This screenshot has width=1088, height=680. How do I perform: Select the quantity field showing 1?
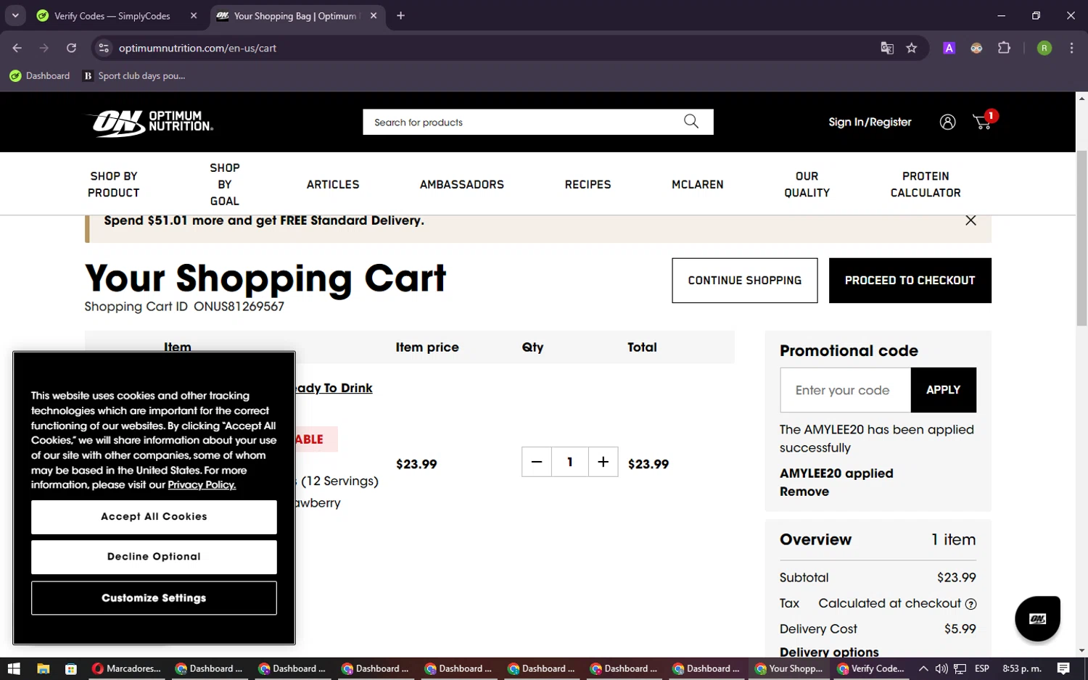570,462
